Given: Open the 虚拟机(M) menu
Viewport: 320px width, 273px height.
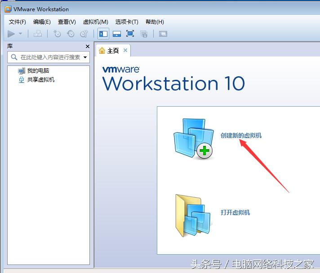Looking at the screenshot, I should tap(96, 22).
